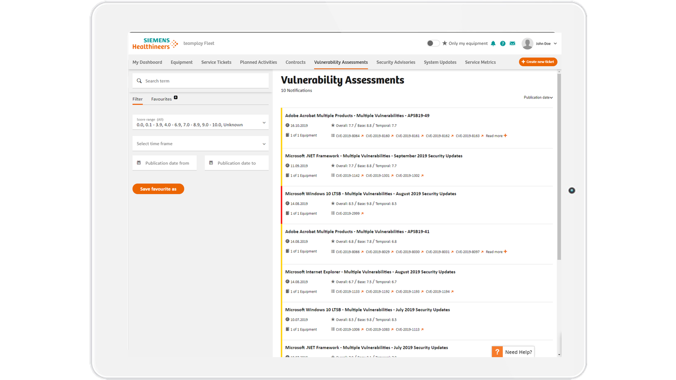The width and height of the screenshot is (676, 380).
Task: Open the System Updates tab
Action: click(x=440, y=62)
